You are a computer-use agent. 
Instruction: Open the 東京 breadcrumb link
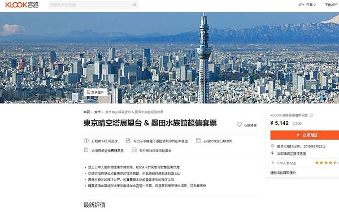tap(98, 112)
